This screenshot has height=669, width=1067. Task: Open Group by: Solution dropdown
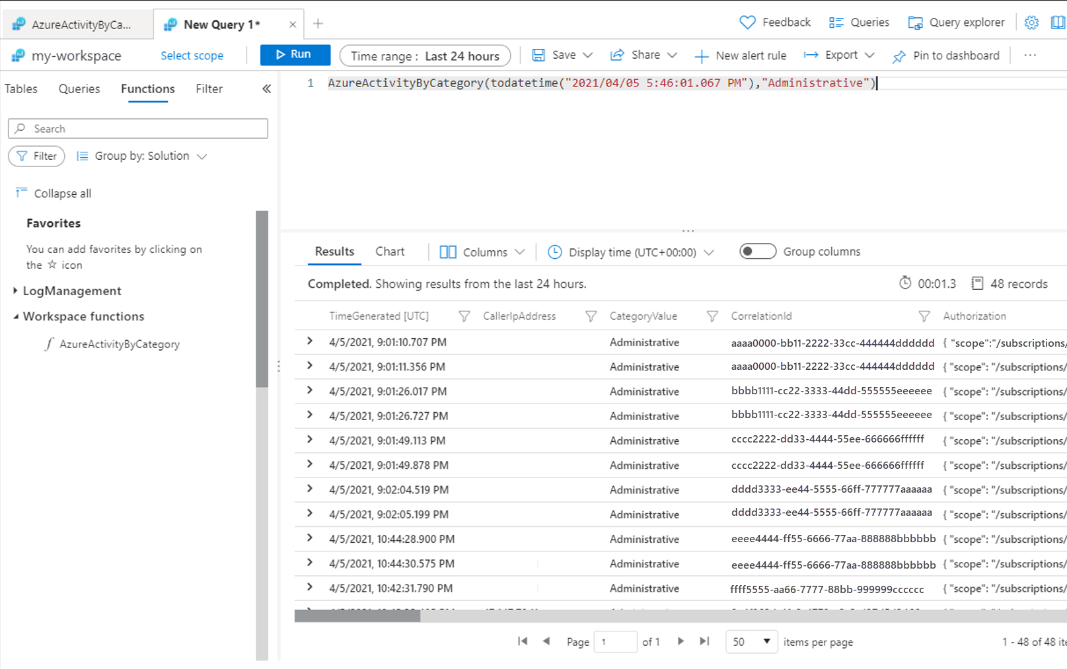[x=142, y=156]
